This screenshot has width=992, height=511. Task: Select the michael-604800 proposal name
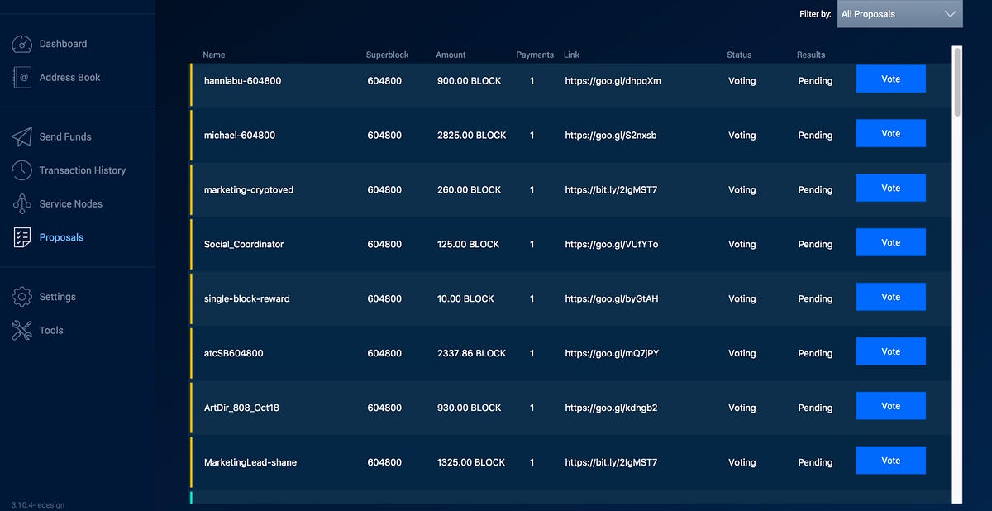[240, 136]
